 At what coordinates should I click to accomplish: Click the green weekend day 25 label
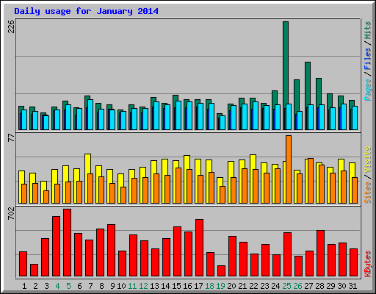[x=286, y=286]
